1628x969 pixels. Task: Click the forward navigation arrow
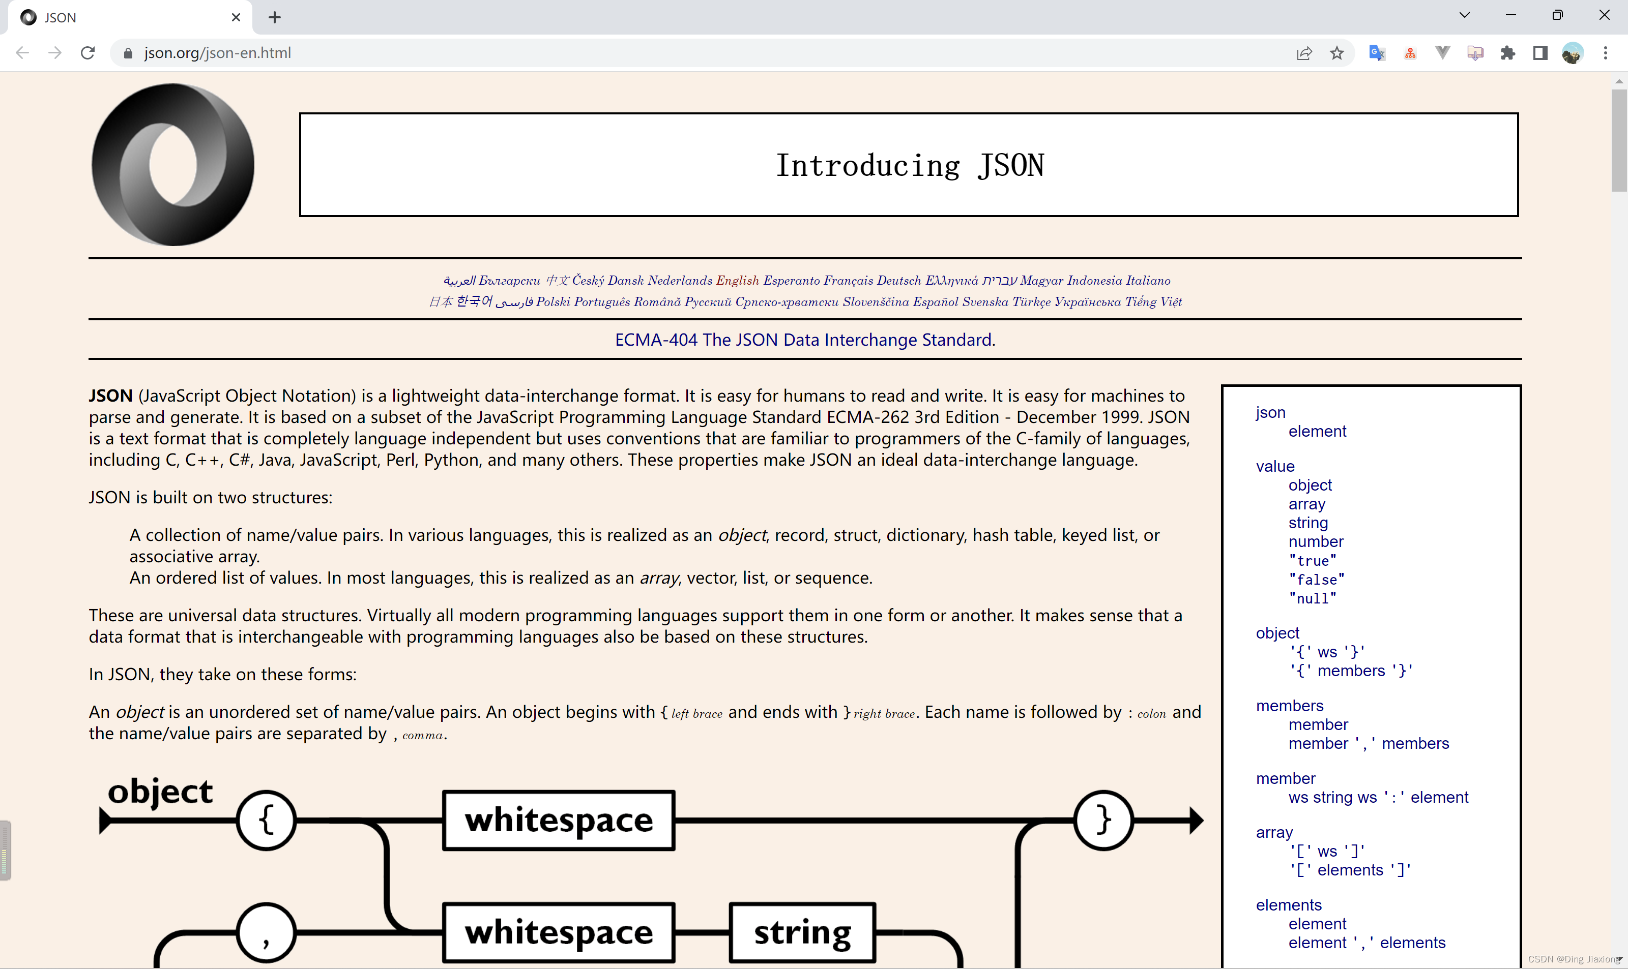click(x=55, y=53)
